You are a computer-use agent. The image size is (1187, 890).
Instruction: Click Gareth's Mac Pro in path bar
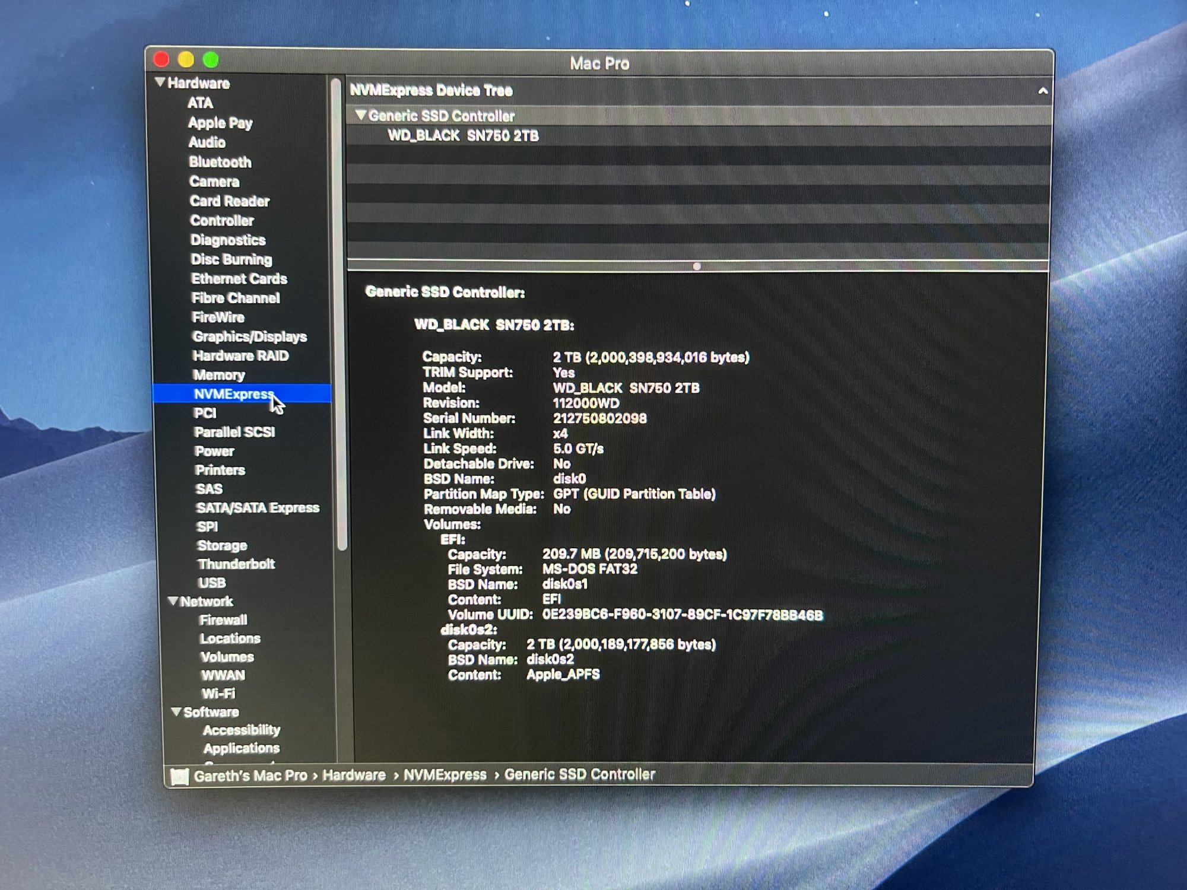(x=250, y=775)
